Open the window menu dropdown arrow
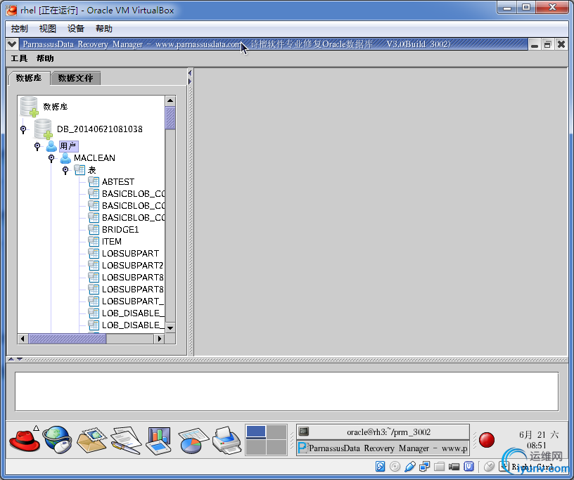This screenshot has width=574, height=480. (x=12, y=44)
